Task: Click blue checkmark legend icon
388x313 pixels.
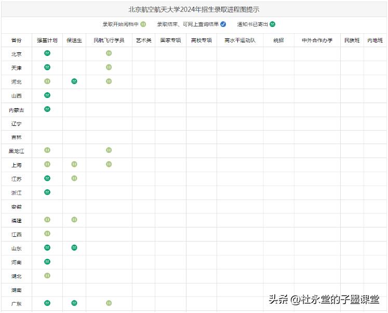Action: [x=223, y=24]
